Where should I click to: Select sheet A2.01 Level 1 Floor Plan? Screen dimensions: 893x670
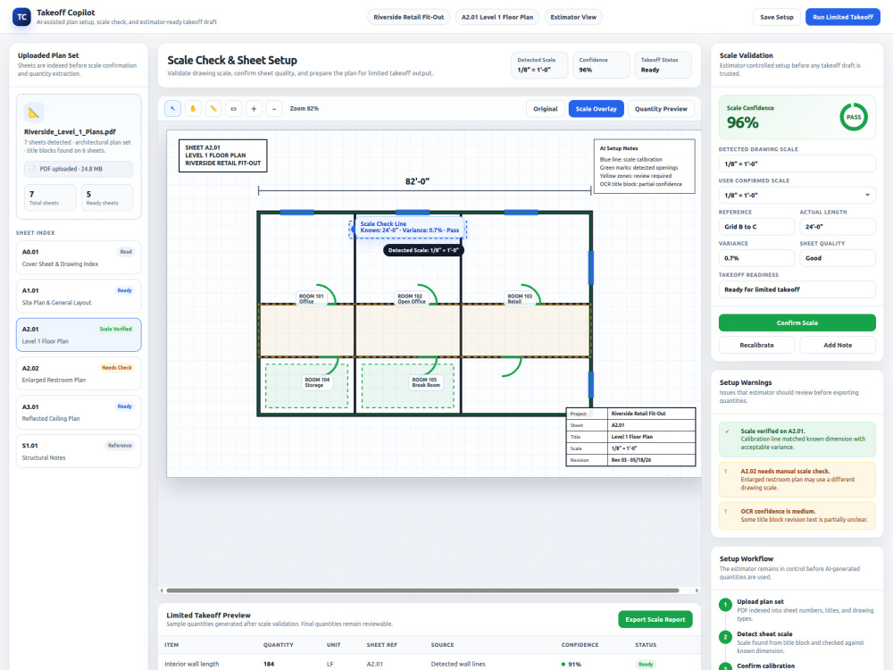[79, 335]
